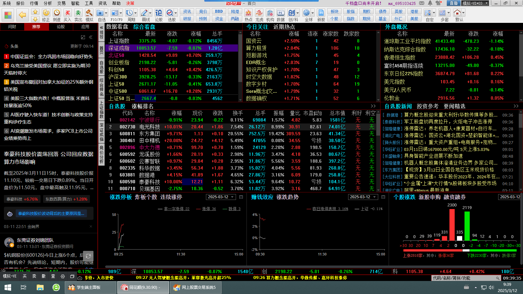Switch to the 问财 sidebar tab
Viewport: 523px width, 294px height.
tap(12, 27)
